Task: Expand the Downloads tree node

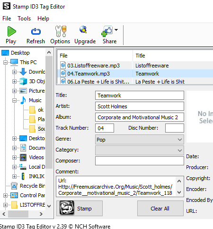Action: [x=14, y=72]
